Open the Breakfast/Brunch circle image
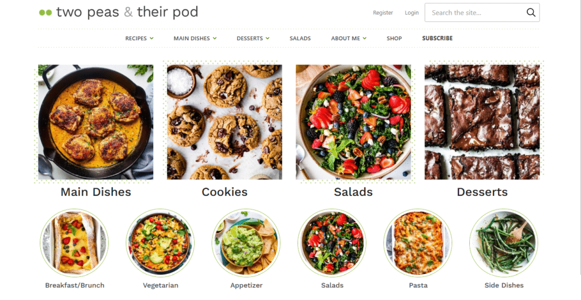The image size is (581, 300). (74, 243)
